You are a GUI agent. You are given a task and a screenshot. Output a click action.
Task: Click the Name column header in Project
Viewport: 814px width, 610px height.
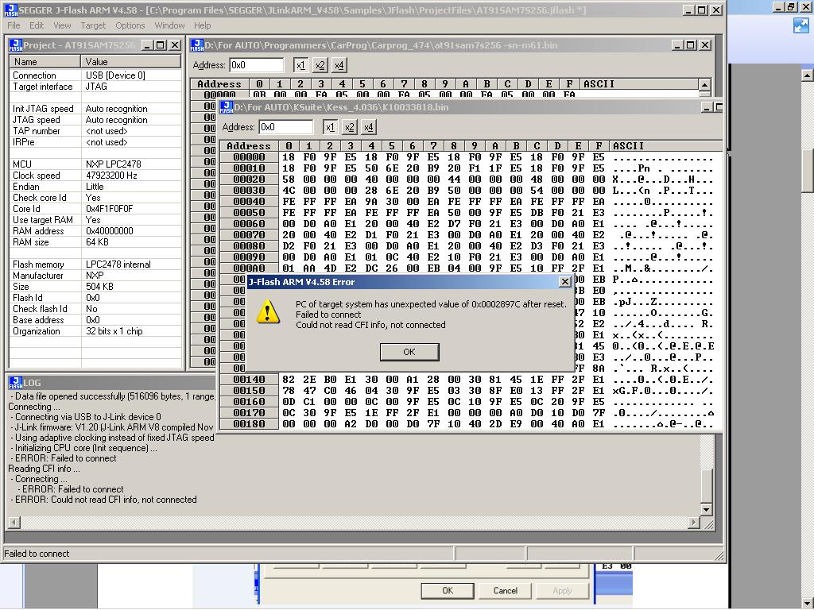coord(45,62)
